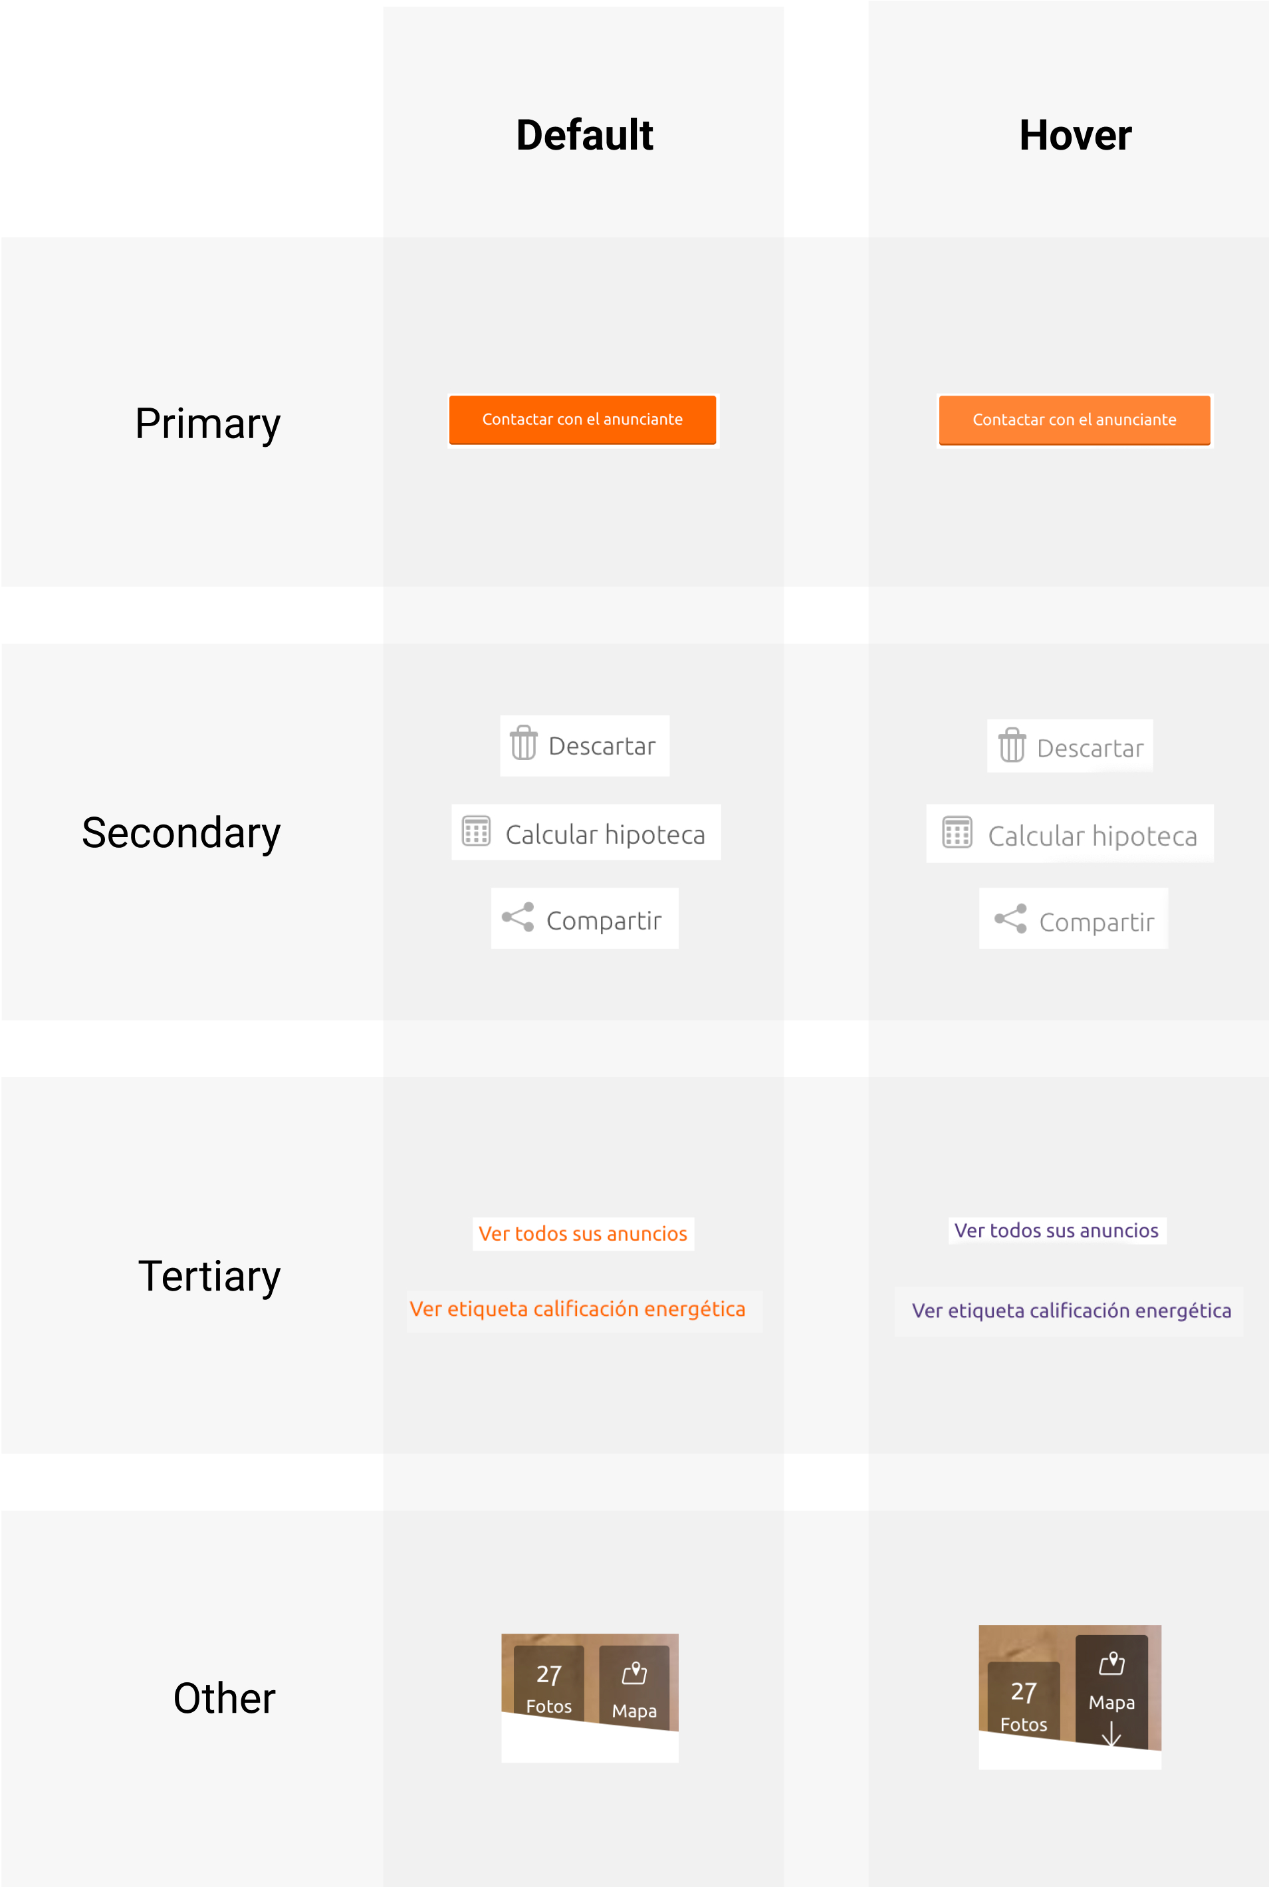Click the trash icon in the Default column

[524, 742]
